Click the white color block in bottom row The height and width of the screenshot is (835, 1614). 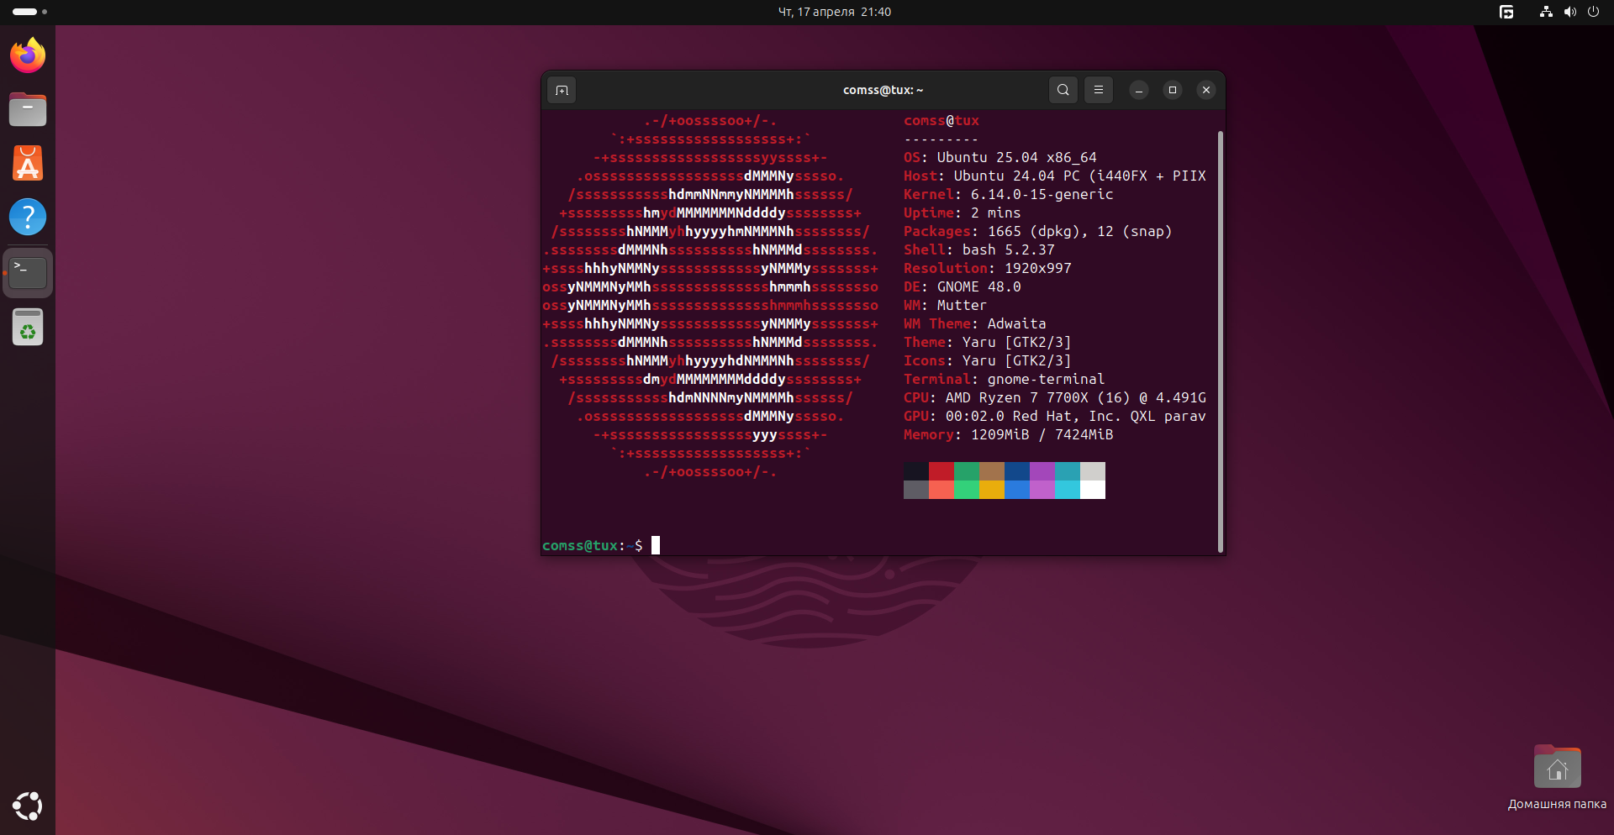tap(1093, 490)
